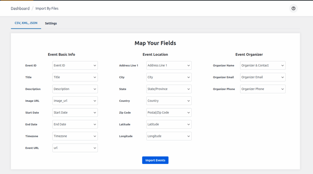Expand the End Date dropdown

(75, 124)
